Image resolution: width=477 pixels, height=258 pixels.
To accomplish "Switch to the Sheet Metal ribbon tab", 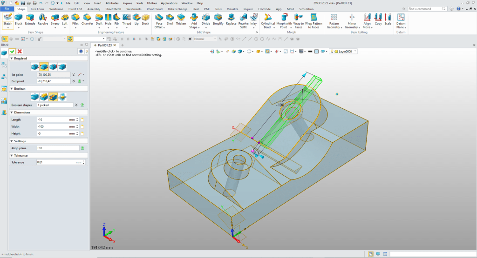I will coord(113,9).
